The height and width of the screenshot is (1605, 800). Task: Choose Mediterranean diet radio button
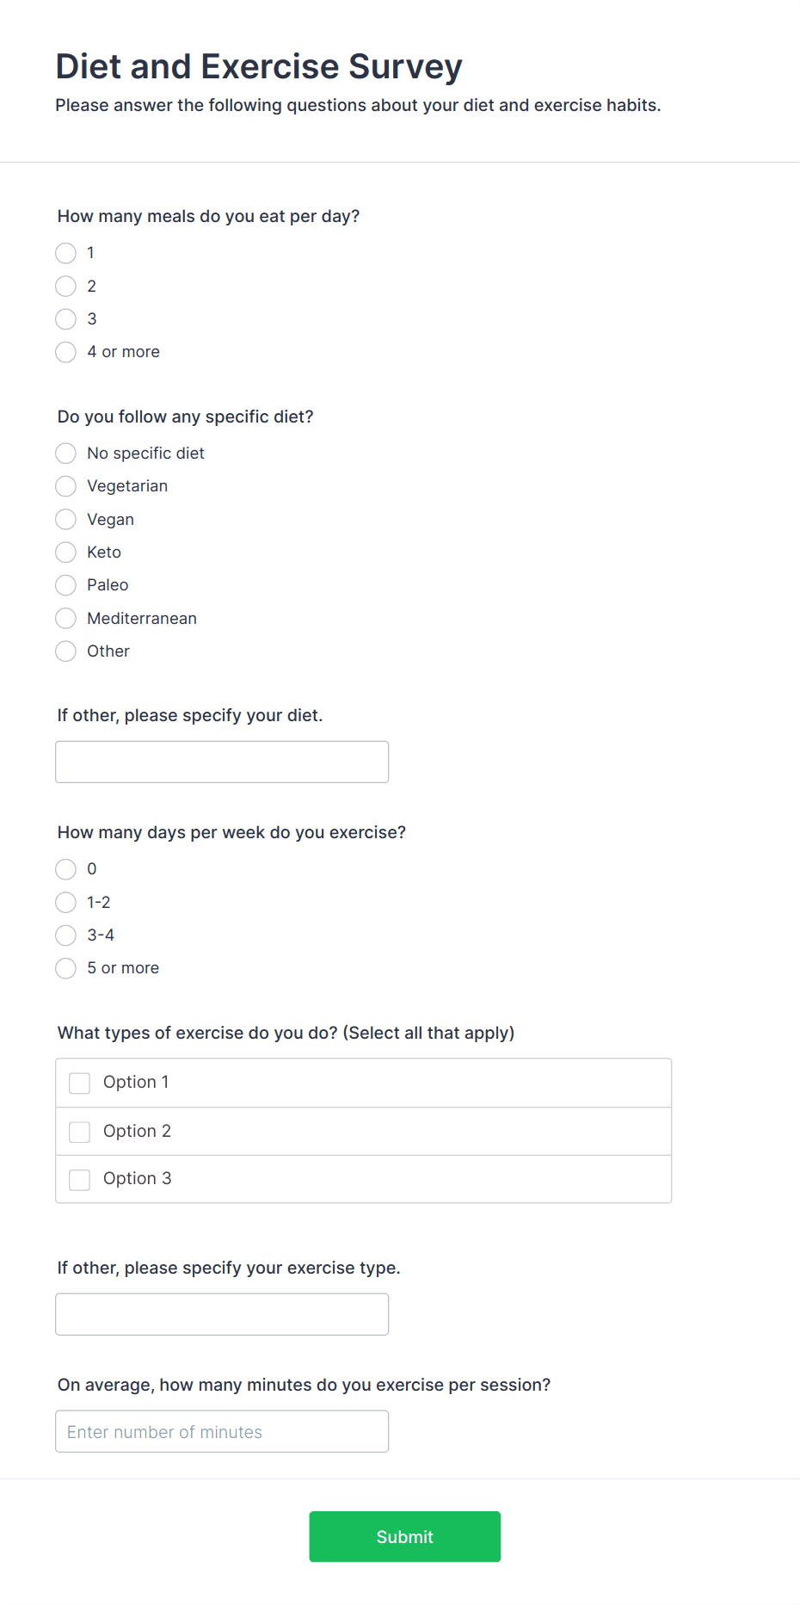(x=66, y=619)
